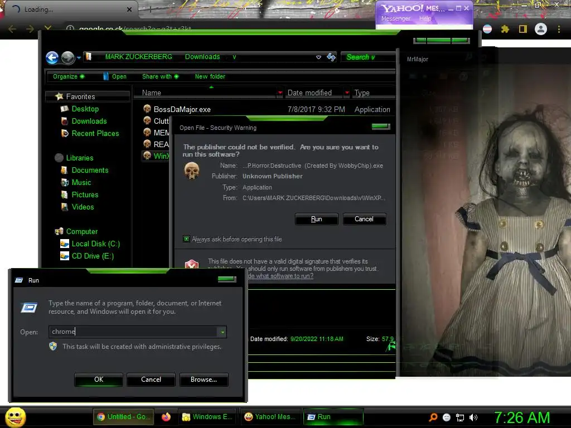This screenshot has width=571, height=428.
Task: Click Run in the Security Warning dialog
Action: [317, 219]
